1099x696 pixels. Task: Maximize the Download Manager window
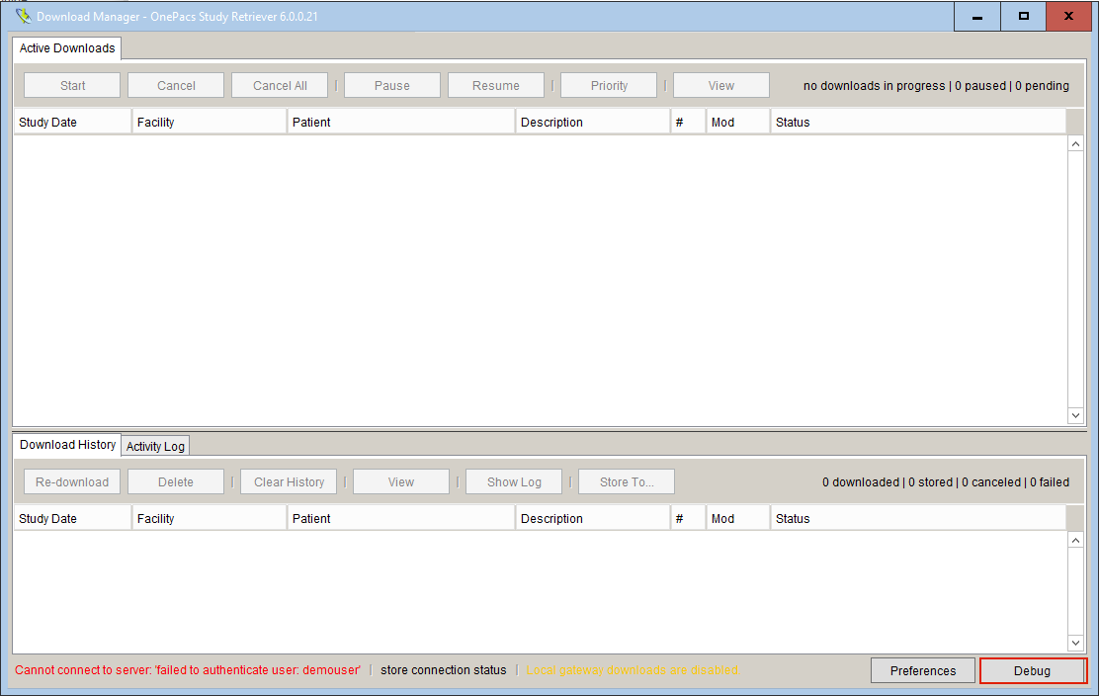coord(1023,16)
